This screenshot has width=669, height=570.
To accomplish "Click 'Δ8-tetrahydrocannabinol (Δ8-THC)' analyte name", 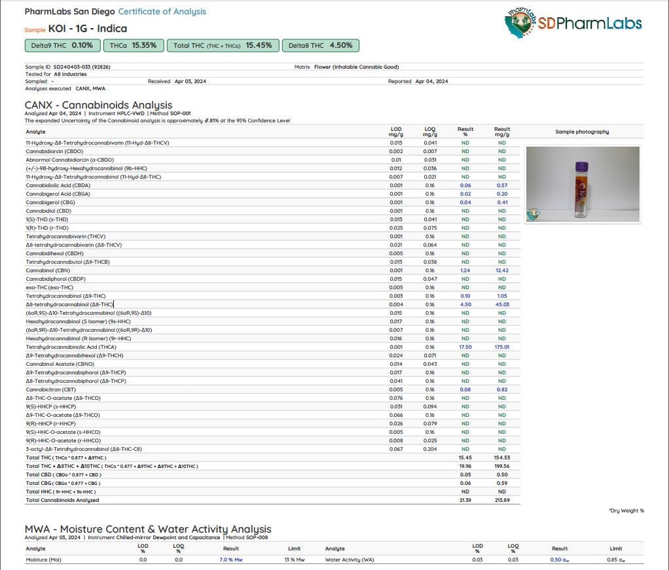I will click(69, 304).
